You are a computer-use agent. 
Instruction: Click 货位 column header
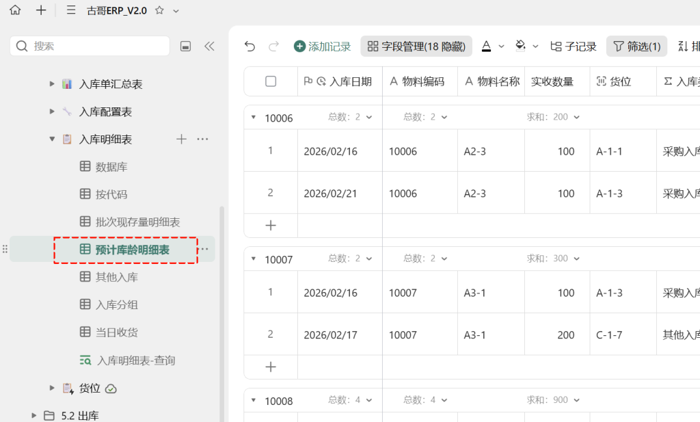pos(623,81)
